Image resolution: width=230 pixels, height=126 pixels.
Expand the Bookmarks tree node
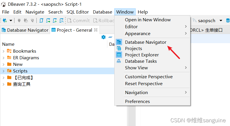coord(3,51)
